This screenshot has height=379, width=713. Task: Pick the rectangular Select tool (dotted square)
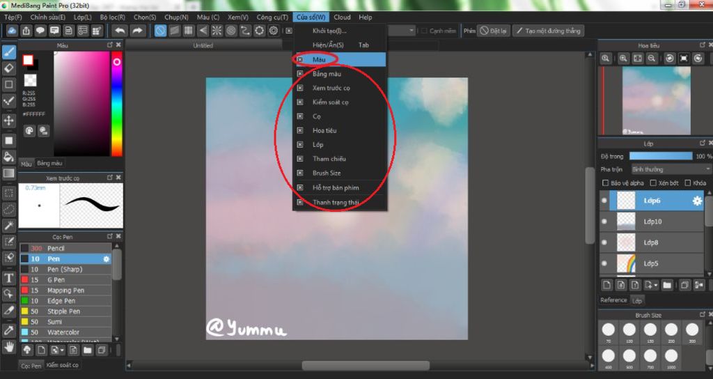point(8,193)
